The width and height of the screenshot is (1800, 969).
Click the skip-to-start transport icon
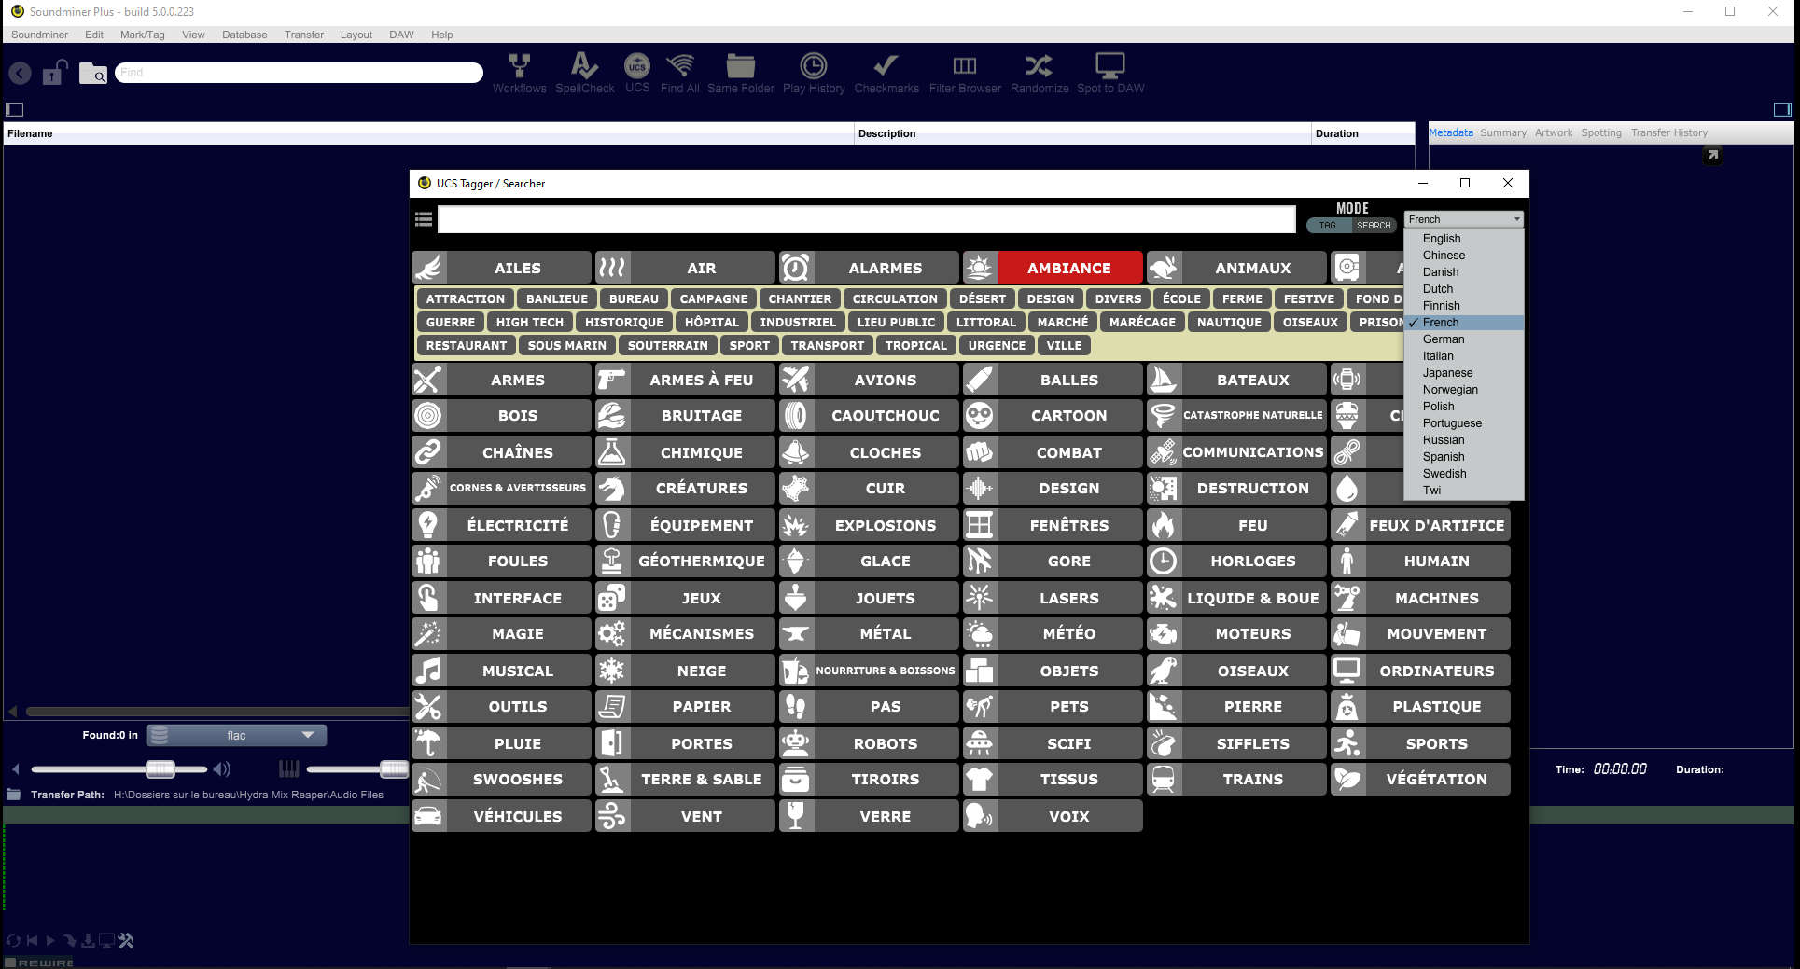(33, 941)
